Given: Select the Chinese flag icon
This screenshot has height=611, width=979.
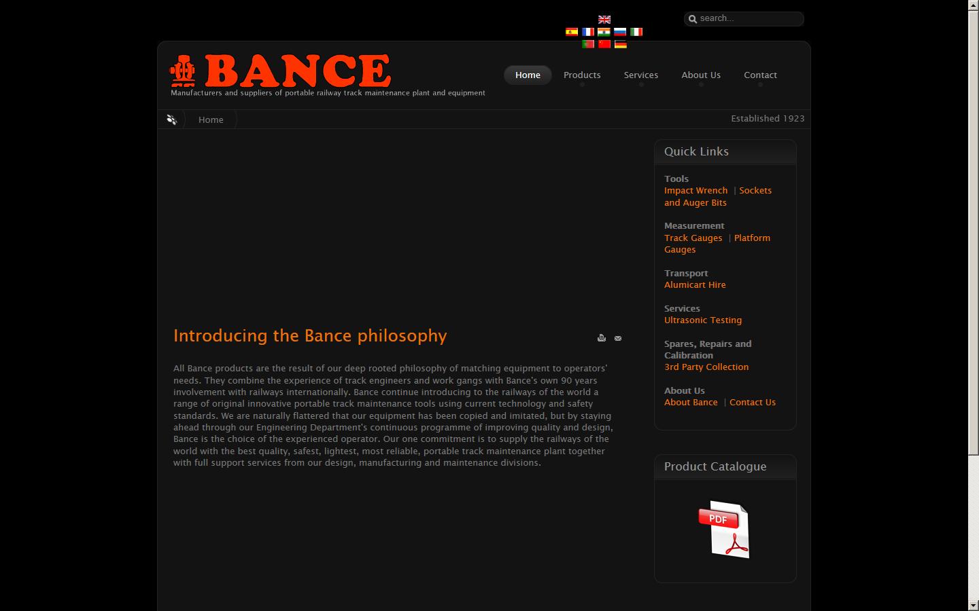Looking at the screenshot, I should tap(604, 43).
